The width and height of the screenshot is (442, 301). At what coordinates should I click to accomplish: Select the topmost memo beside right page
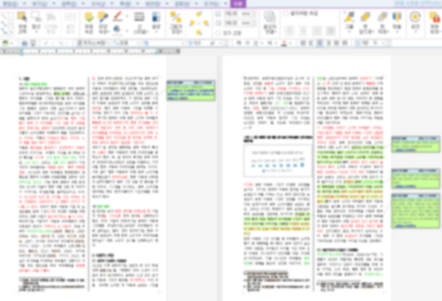pos(416,144)
